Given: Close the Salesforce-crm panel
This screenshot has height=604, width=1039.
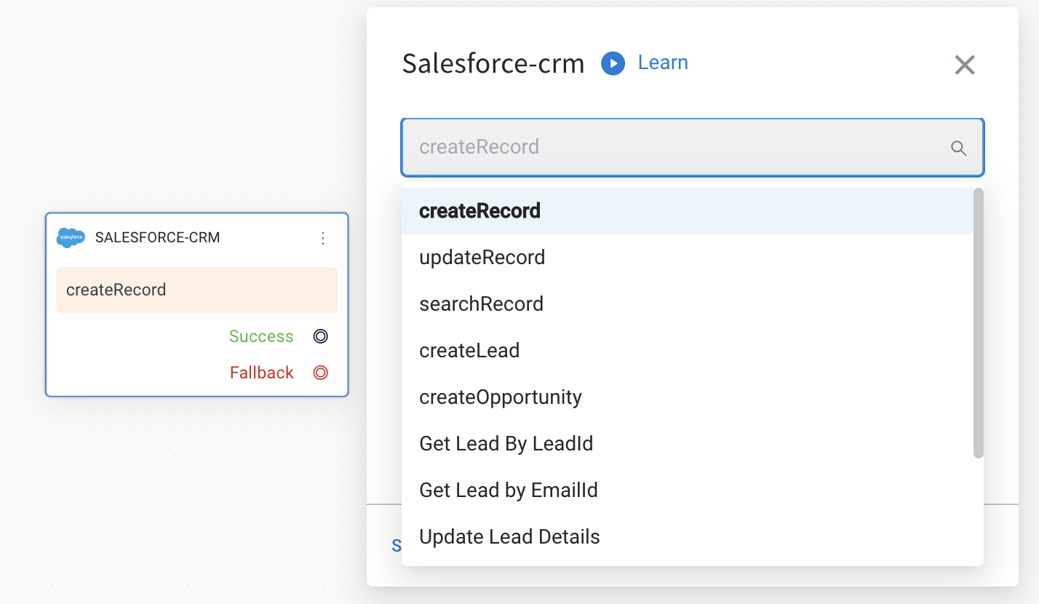Looking at the screenshot, I should (965, 65).
